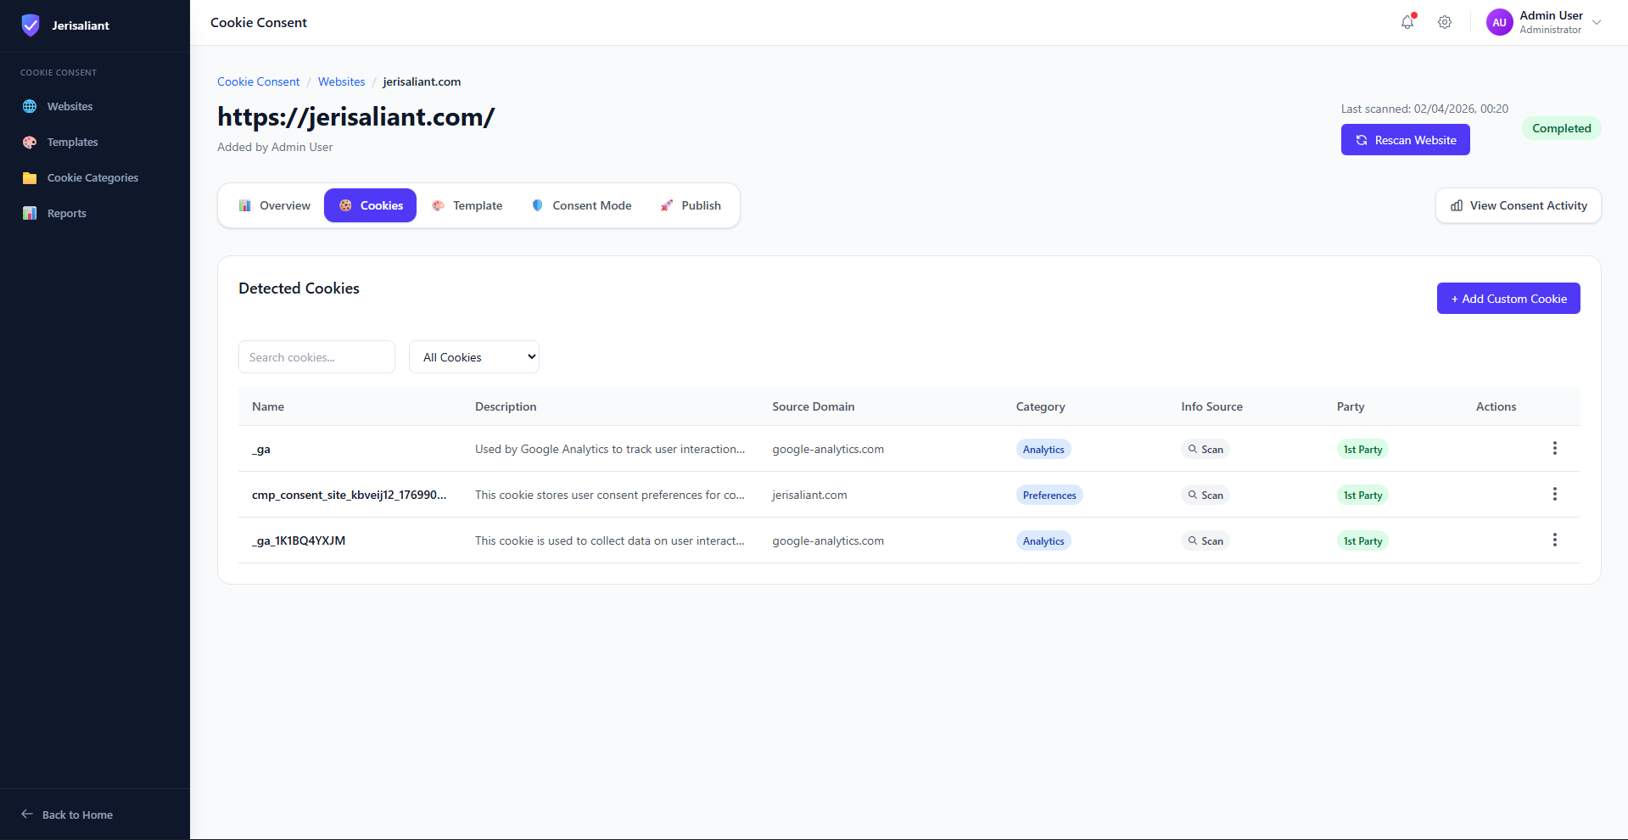Viewport: 1628px width, 840px height.
Task: Click the Rescan Website button
Action: (1405, 140)
